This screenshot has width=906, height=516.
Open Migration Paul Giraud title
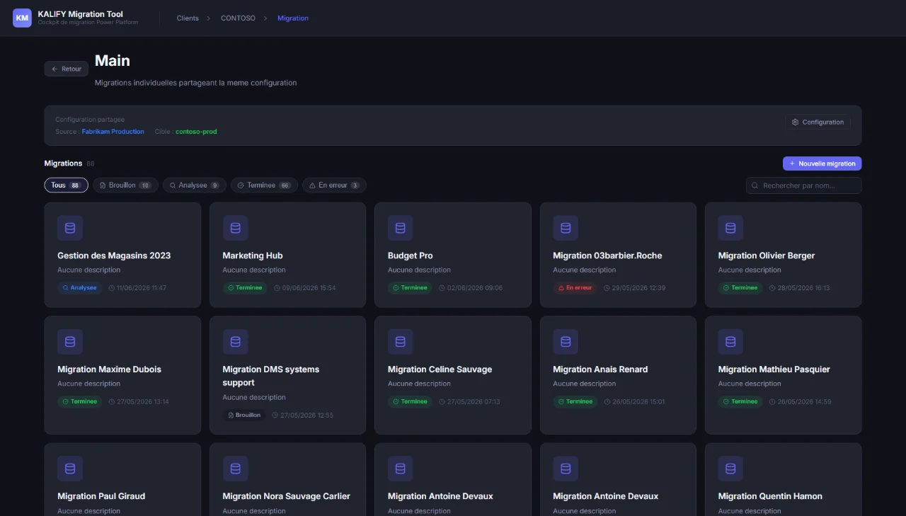[x=101, y=496]
